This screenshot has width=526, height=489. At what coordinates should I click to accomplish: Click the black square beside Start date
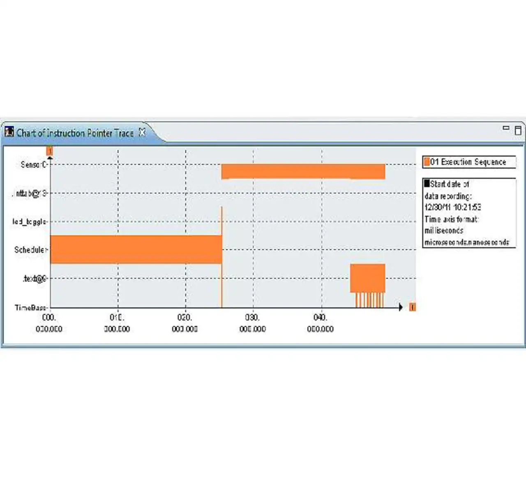point(427,184)
